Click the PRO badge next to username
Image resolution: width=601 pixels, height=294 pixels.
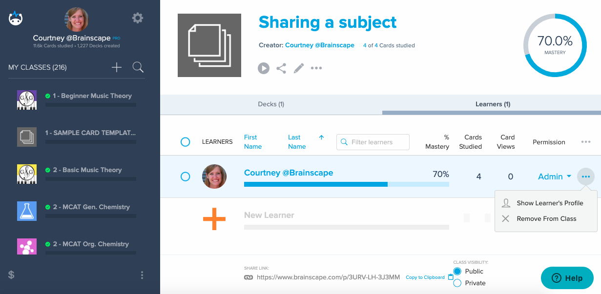117,38
